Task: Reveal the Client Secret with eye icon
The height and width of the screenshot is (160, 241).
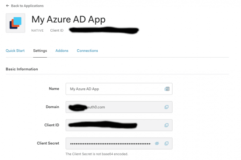Action: 157,143
